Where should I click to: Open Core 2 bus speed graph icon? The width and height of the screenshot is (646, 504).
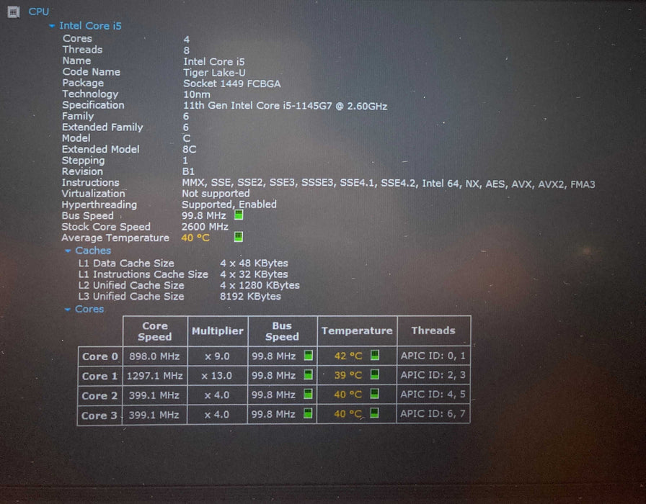308,395
